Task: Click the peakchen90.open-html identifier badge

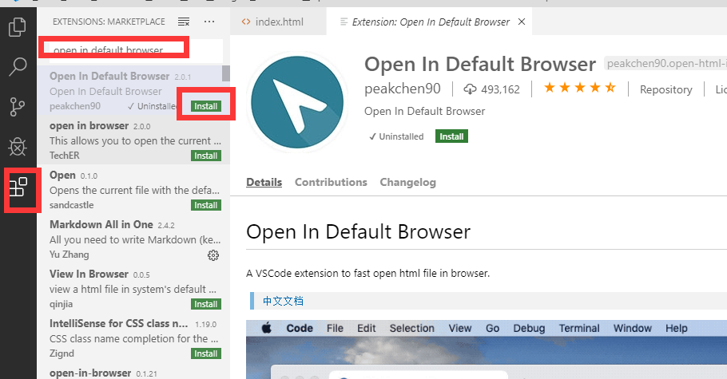Action: [665, 64]
